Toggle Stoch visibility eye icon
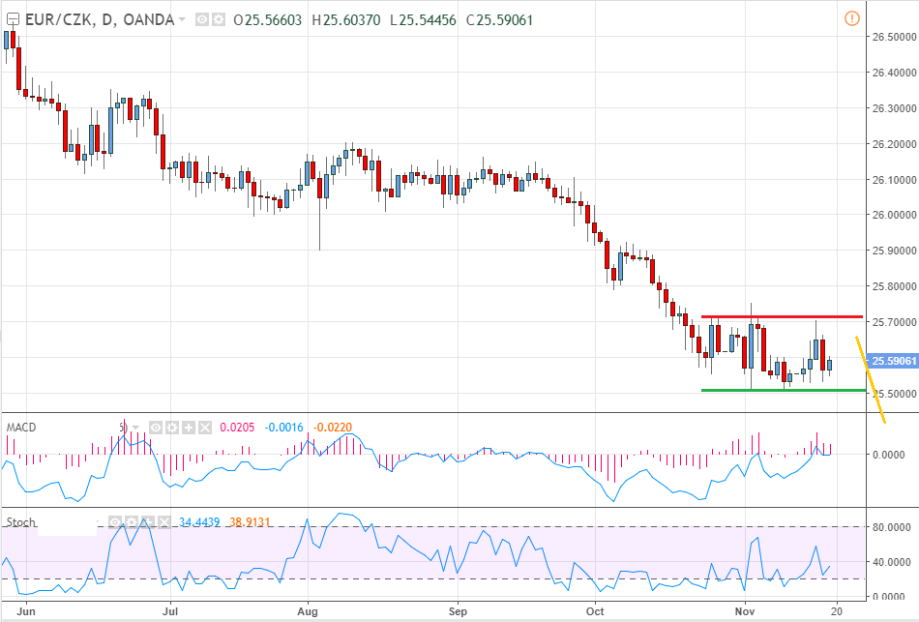919x622 pixels. click(x=115, y=522)
